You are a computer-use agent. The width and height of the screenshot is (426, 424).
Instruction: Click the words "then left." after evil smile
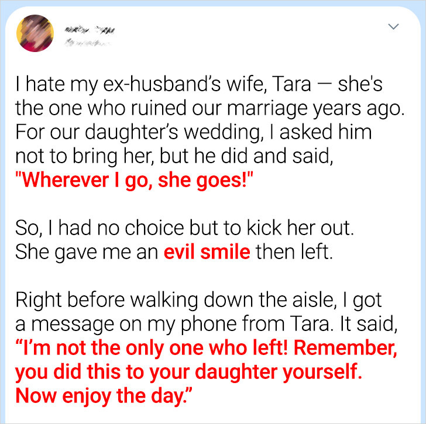point(294,252)
